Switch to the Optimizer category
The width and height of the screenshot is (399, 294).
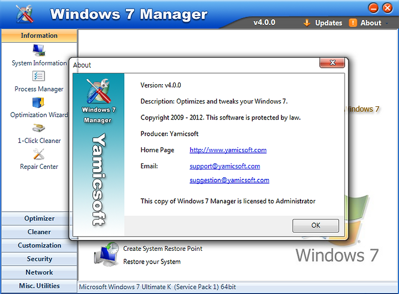[x=39, y=219]
